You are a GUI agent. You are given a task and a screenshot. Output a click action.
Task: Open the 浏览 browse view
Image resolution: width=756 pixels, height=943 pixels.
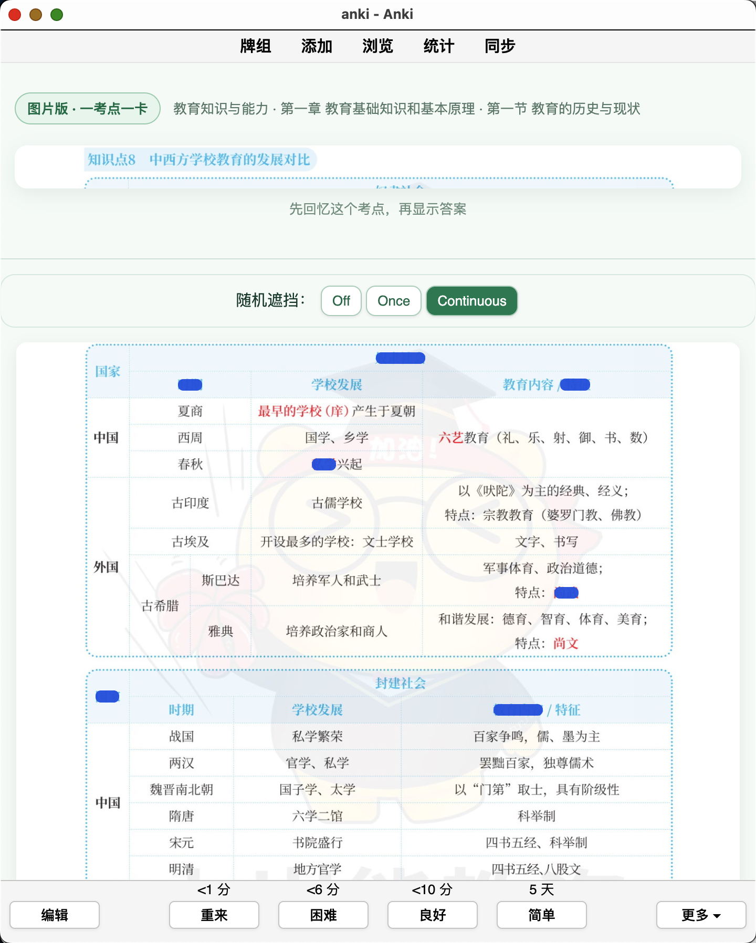[x=377, y=46]
